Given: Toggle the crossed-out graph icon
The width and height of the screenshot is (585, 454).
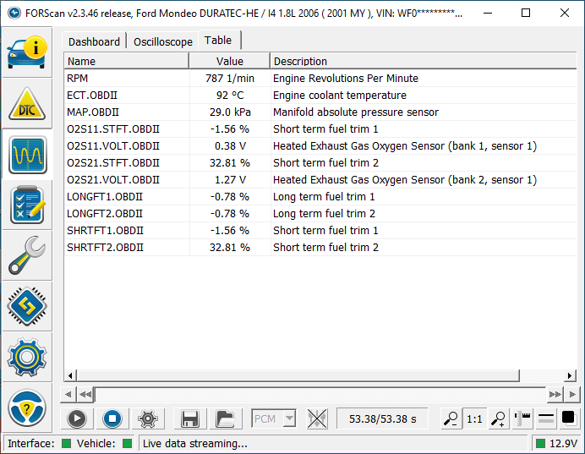Looking at the screenshot, I should pyautogui.click(x=317, y=418).
